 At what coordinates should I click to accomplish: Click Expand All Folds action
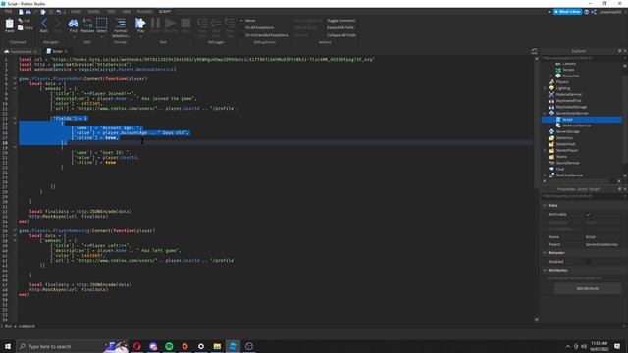(x=340, y=27)
